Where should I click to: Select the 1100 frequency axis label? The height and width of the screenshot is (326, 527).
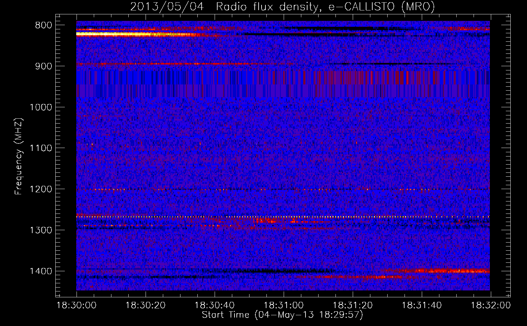tap(41, 148)
